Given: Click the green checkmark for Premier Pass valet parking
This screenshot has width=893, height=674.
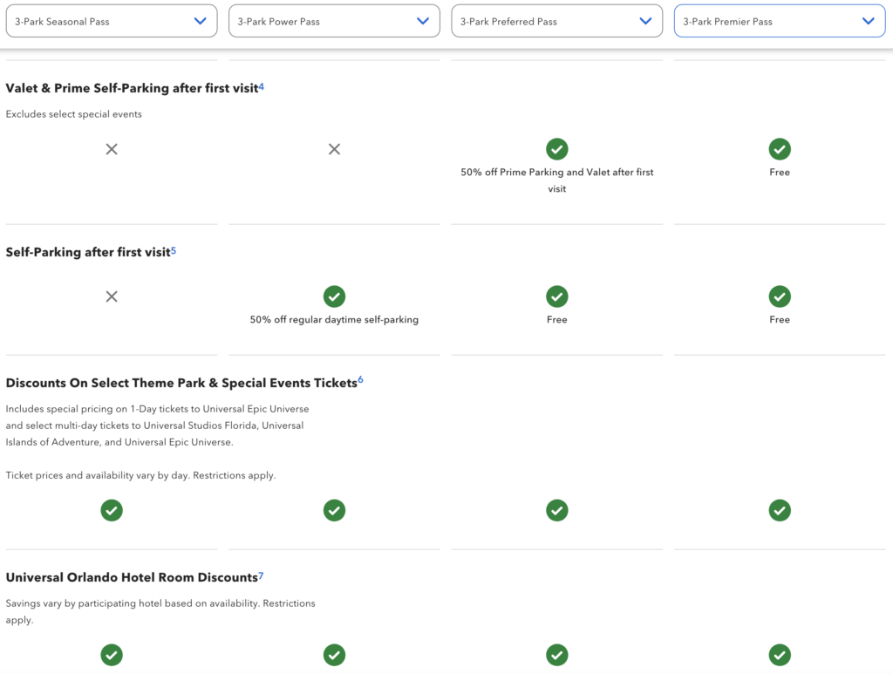Looking at the screenshot, I should pyautogui.click(x=780, y=149).
